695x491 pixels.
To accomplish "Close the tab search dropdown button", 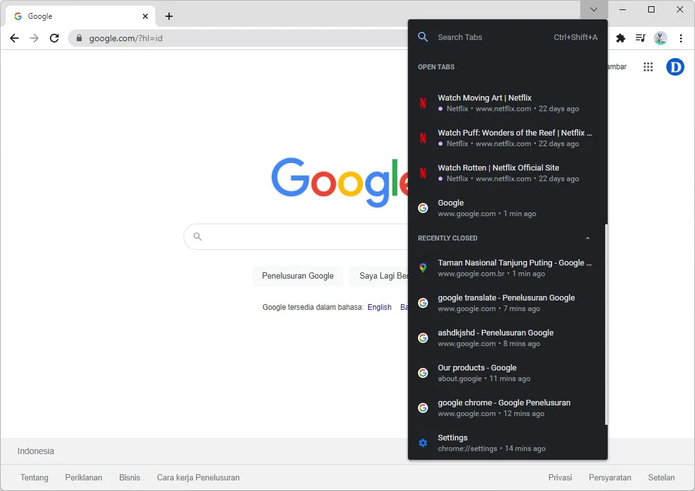I will [x=594, y=9].
